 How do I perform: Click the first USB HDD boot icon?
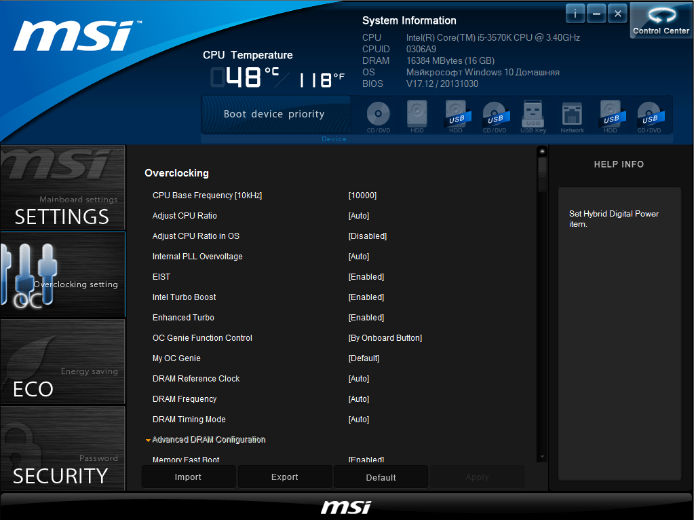(456, 116)
